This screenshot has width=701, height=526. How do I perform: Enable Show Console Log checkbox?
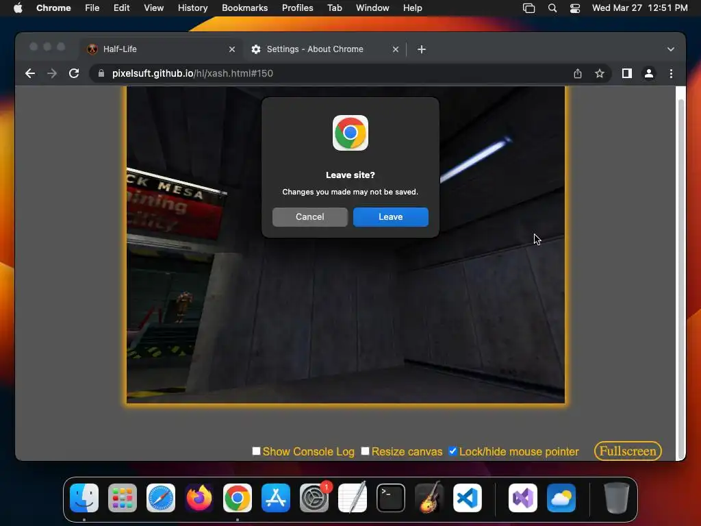[256, 451]
